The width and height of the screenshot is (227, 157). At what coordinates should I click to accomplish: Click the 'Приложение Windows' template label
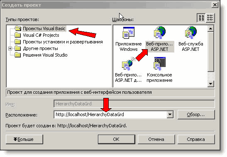[x=129, y=47]
